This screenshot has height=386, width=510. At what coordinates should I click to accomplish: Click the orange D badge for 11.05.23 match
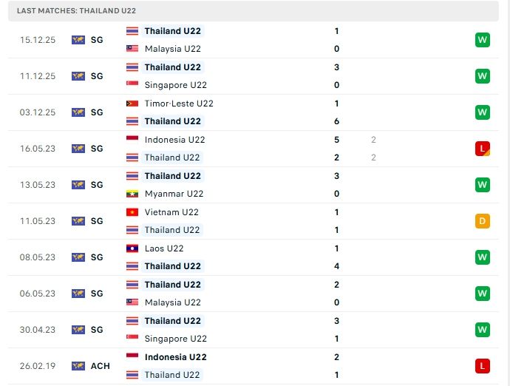point(483,221)
